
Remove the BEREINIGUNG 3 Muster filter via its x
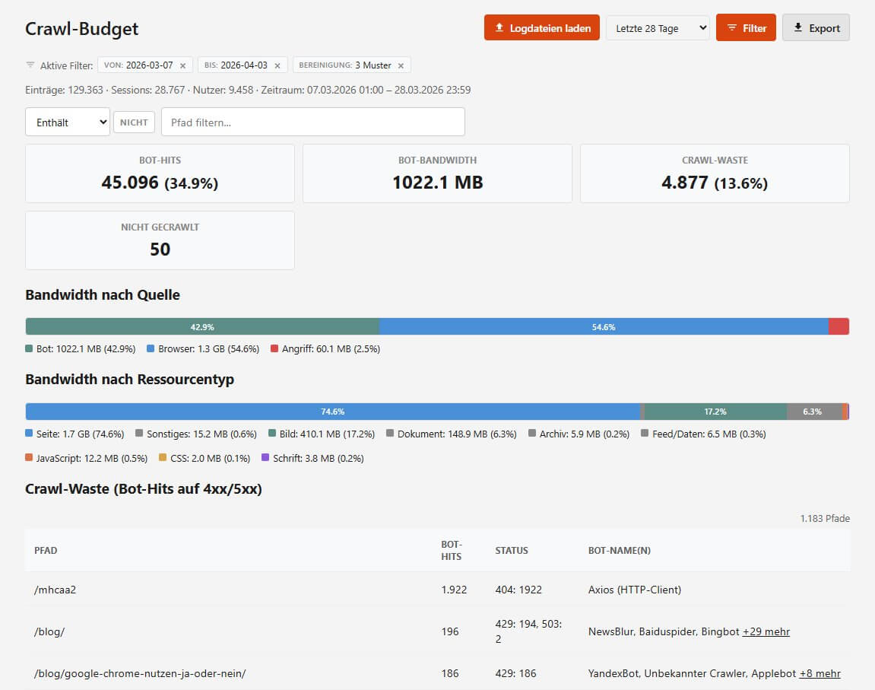point(401,65)
